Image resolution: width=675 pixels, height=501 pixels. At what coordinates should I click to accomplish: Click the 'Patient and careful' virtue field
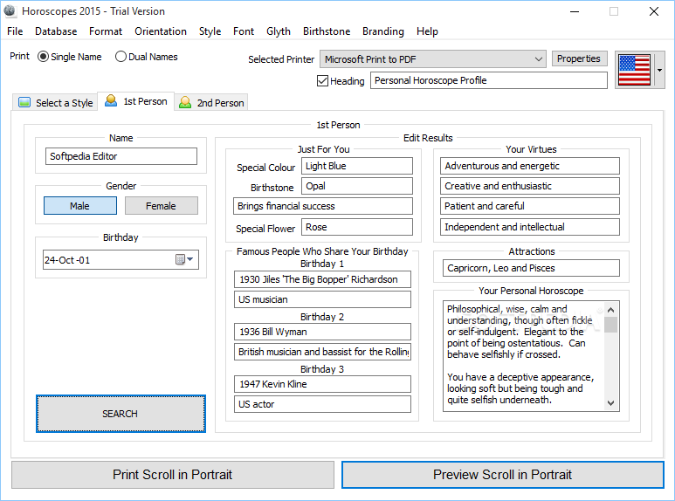(x=530, y=206)
